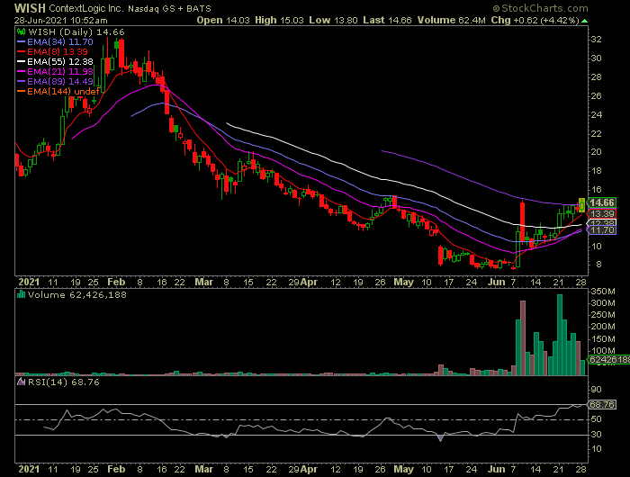Click the 8 price axis label
The image size is (630, 477).
tap(598, 265)
